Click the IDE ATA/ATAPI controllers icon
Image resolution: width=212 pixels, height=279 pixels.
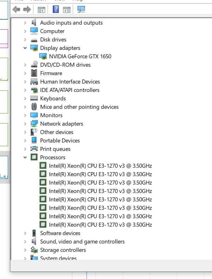click(x=34, y=90)
